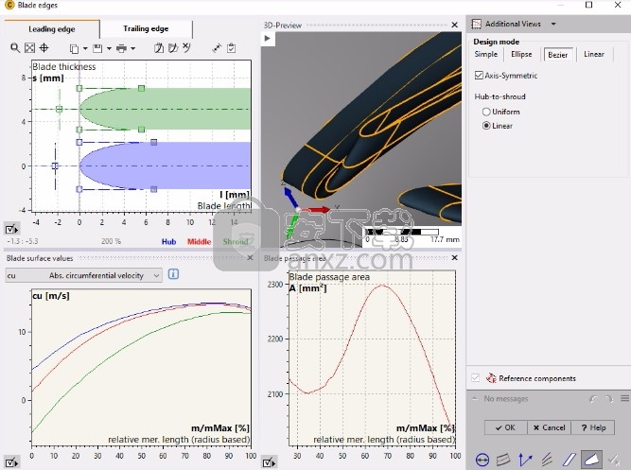Toggle the Reference components checkbox

point(476,378)
